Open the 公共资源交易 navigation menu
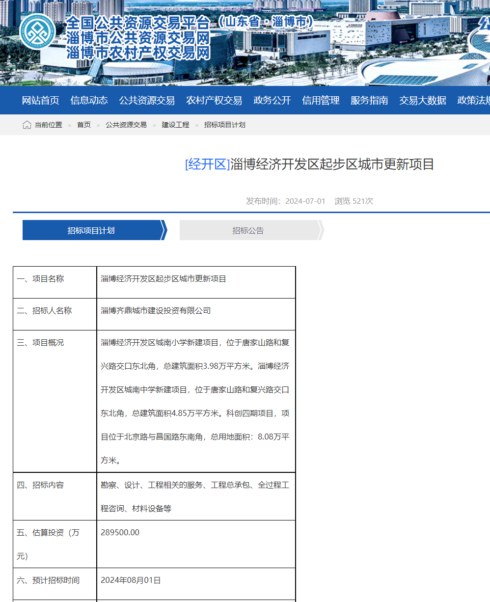The width and height of the screenshot is (490, 602). [147, 100]
